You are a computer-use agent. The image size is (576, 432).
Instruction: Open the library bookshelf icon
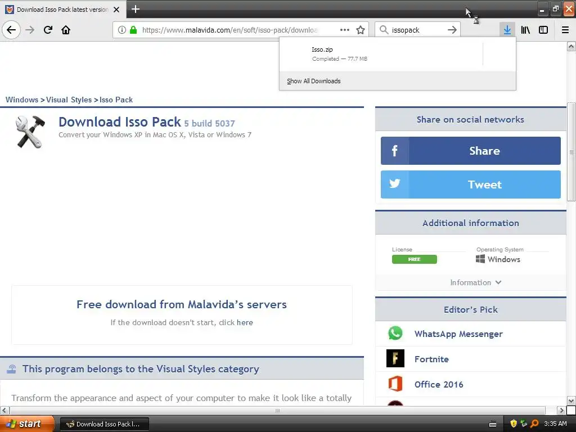click(525, 30)
